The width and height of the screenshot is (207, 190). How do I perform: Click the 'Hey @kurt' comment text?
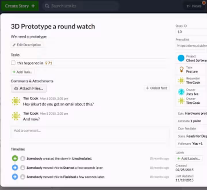pyautogui.click(x=58, y=104)
